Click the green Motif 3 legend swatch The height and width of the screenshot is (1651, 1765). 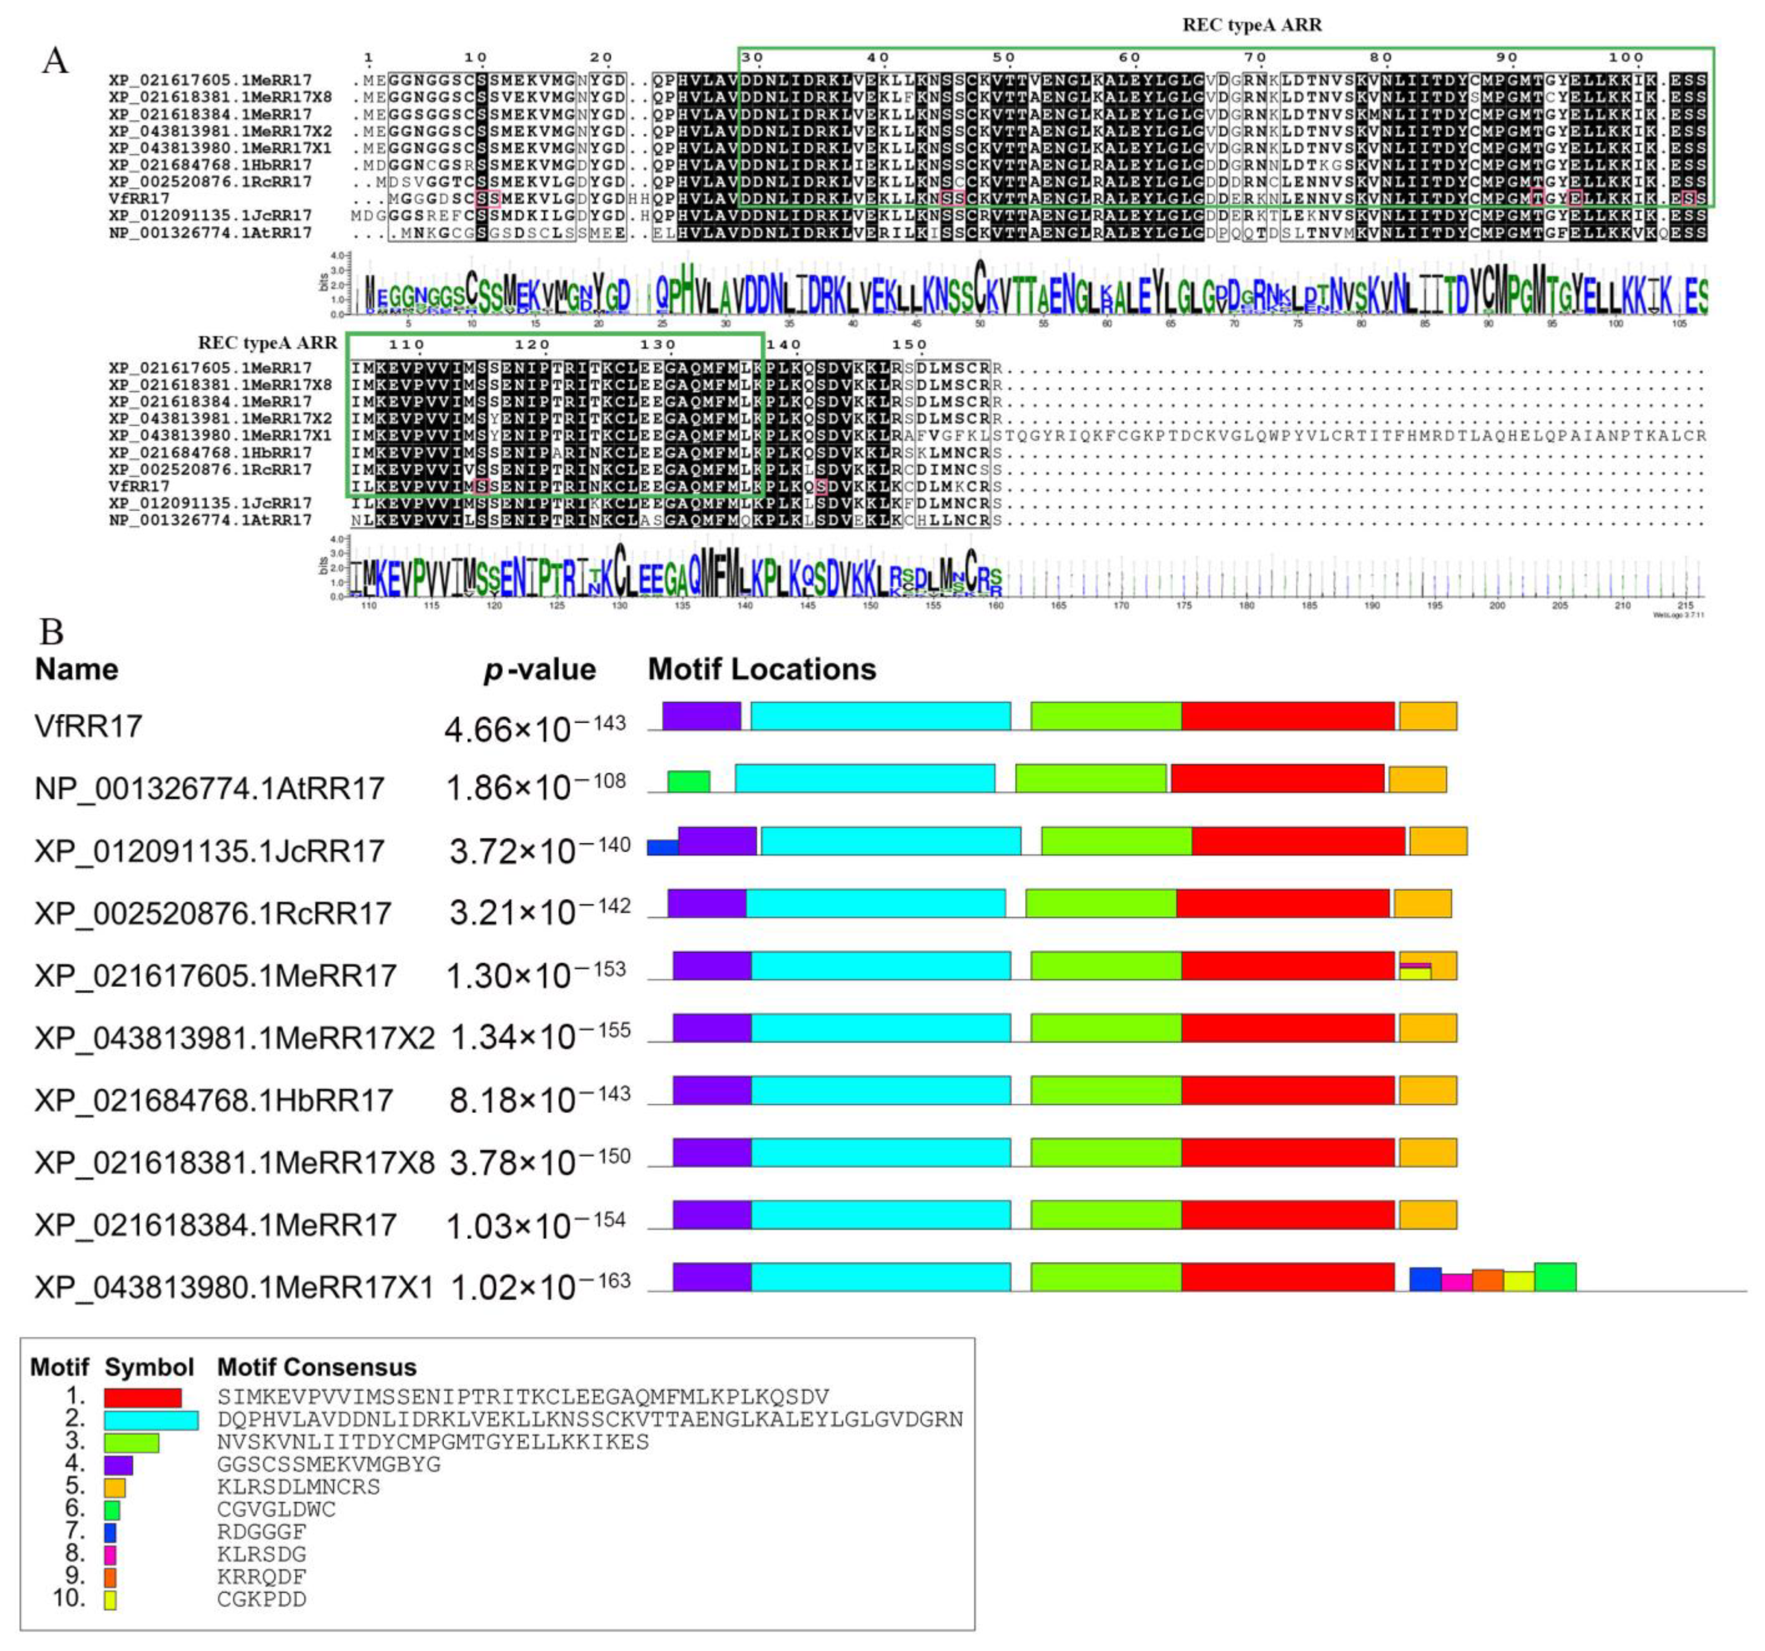[131, 1443]
